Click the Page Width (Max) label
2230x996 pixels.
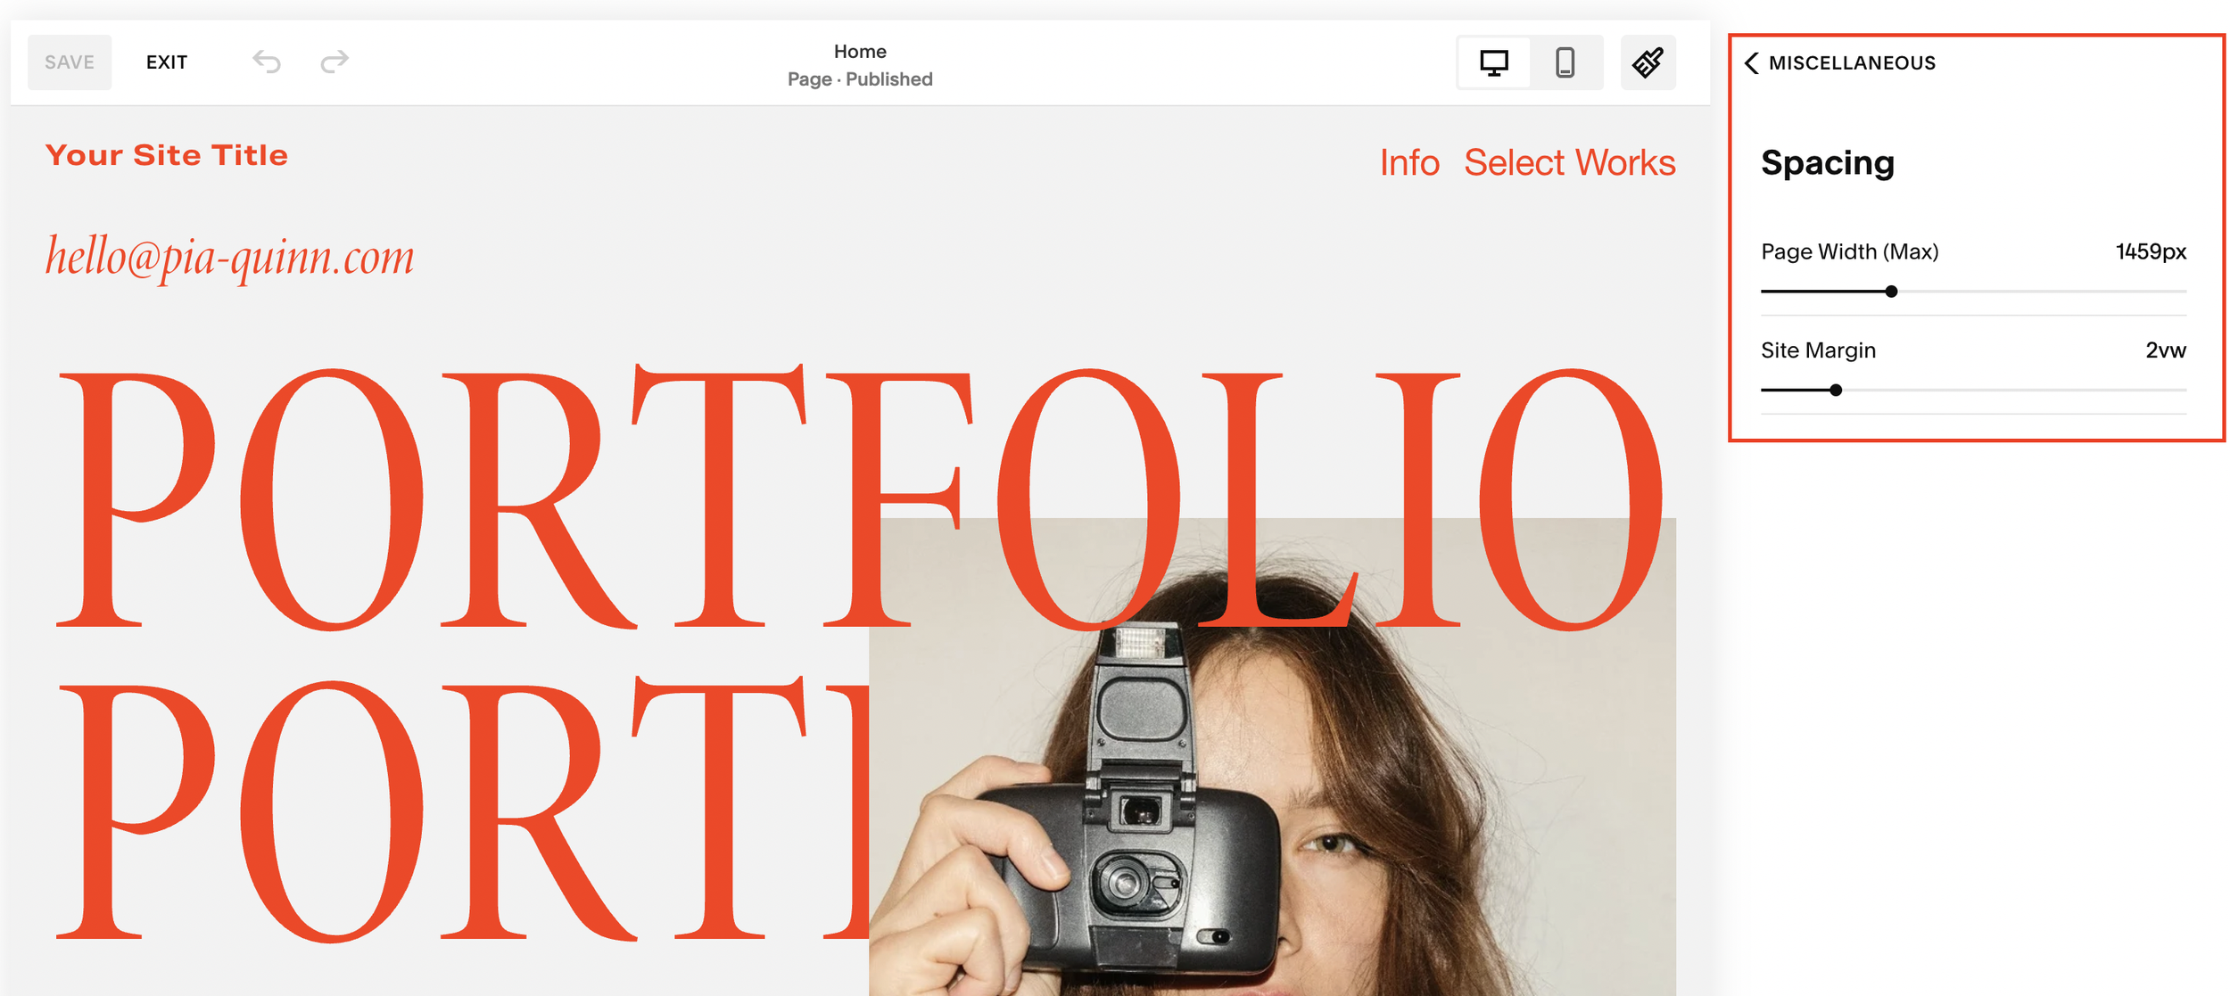click(x=1849, y=252)
